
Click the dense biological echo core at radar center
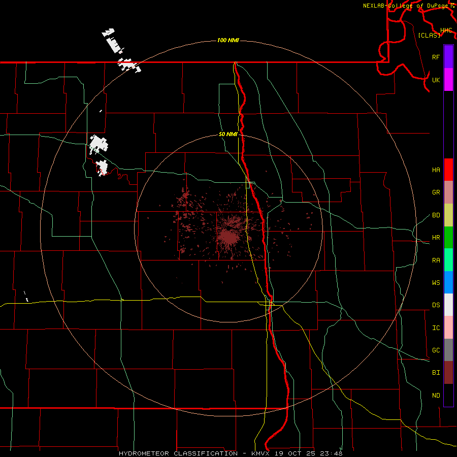[x=230, y=237]
